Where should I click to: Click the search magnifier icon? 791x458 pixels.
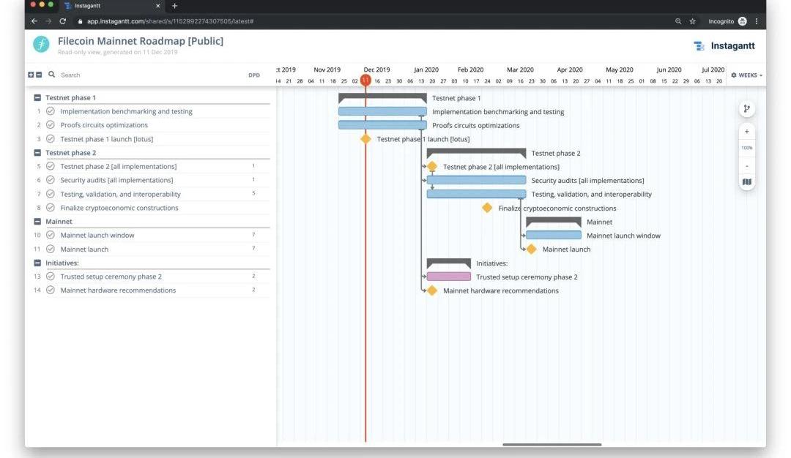coord(52,75)
